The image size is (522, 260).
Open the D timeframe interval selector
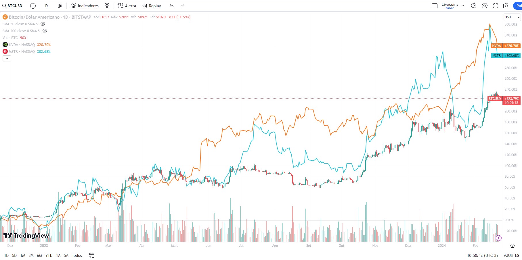click(46, 6)
